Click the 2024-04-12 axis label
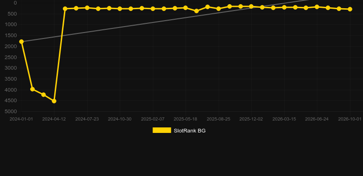 pyautogui.click(x=54, y=119)
